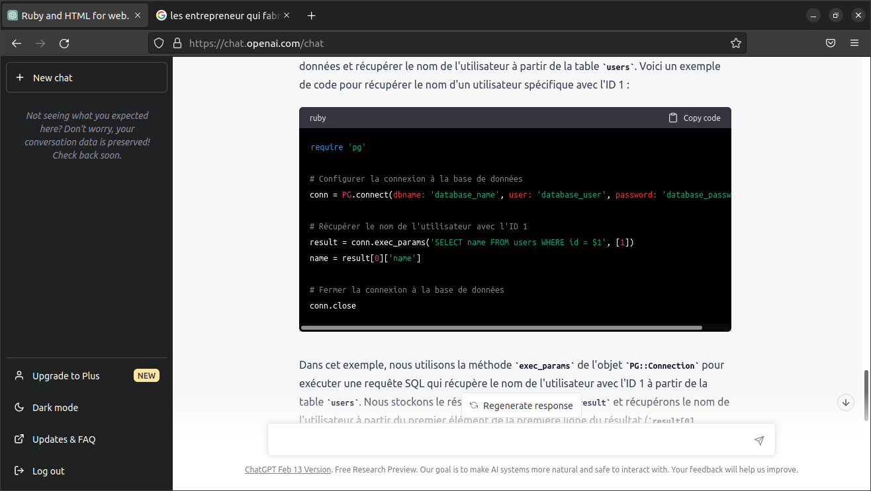Open Upgrade to Plus option
The width and height of the screenshot is (871, 491).
66,376
